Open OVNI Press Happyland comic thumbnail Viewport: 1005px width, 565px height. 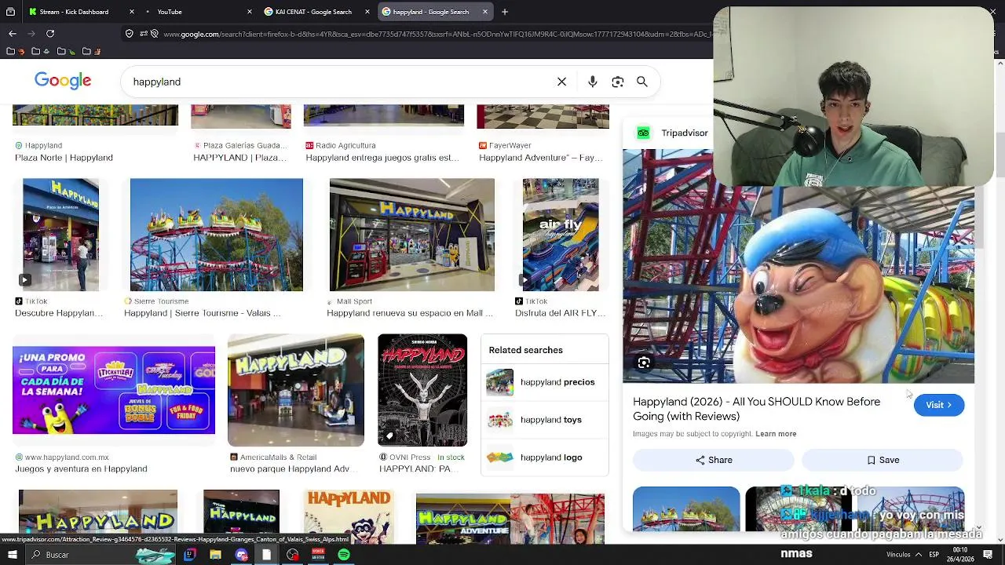pos(422,390)
